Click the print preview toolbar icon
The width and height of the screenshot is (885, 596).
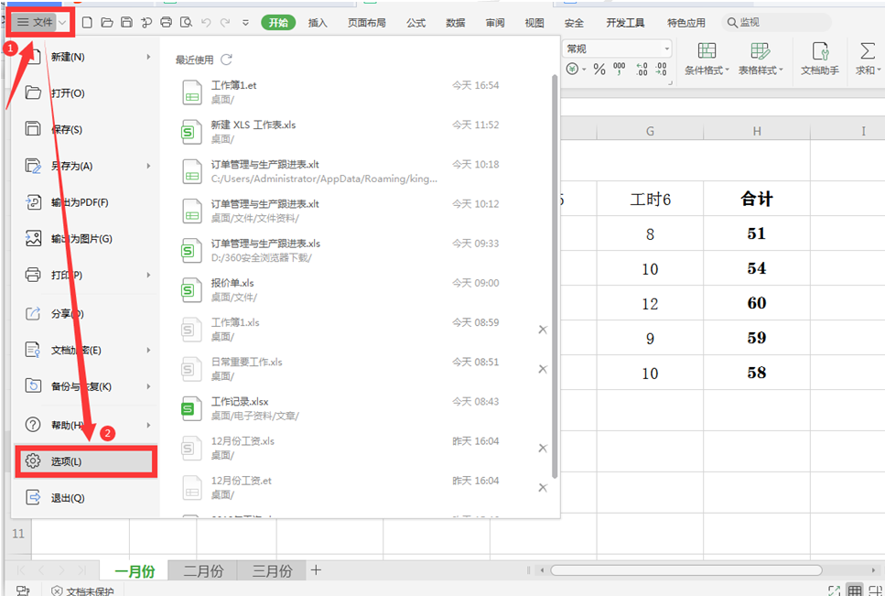186,23
